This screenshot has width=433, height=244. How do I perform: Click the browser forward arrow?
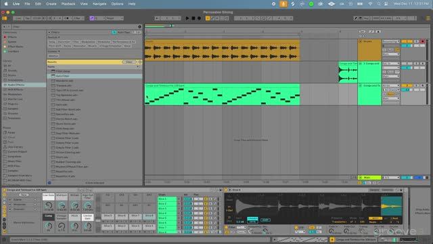(9, 27)
